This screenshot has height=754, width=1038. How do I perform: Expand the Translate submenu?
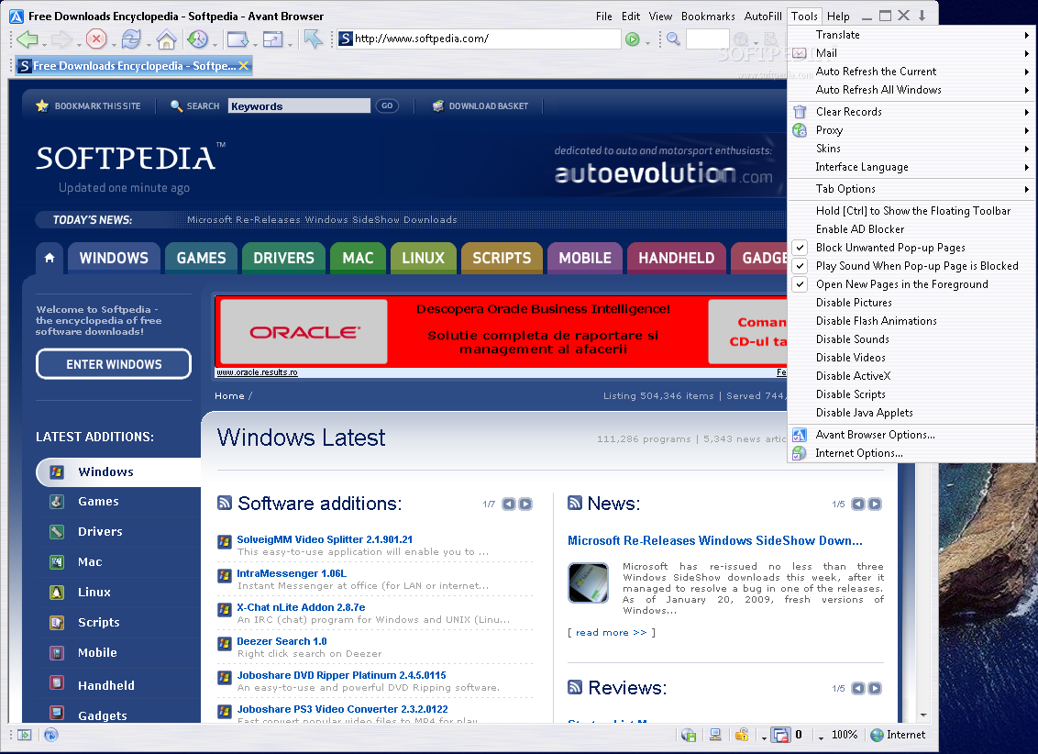click(x=911, y=35)
